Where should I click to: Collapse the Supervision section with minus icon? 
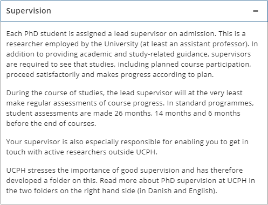256,11
